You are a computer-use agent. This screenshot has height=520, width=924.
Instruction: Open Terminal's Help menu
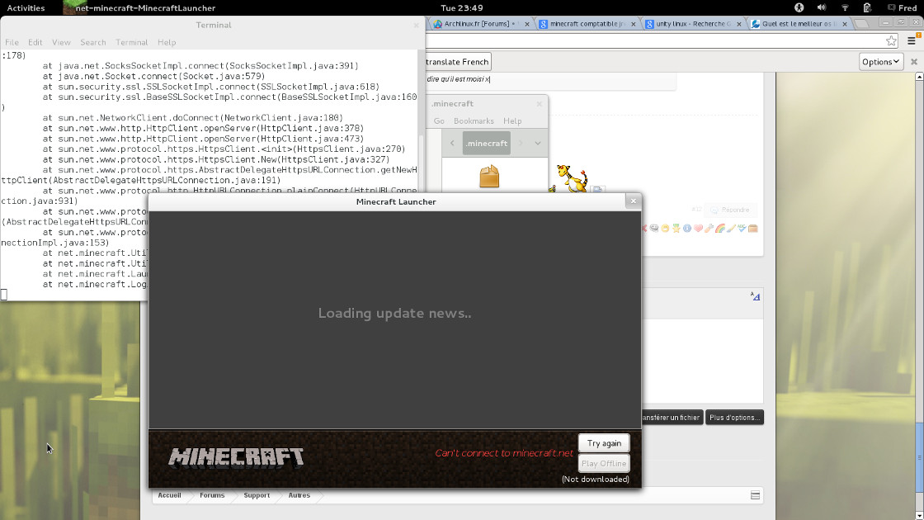[167, 42]
